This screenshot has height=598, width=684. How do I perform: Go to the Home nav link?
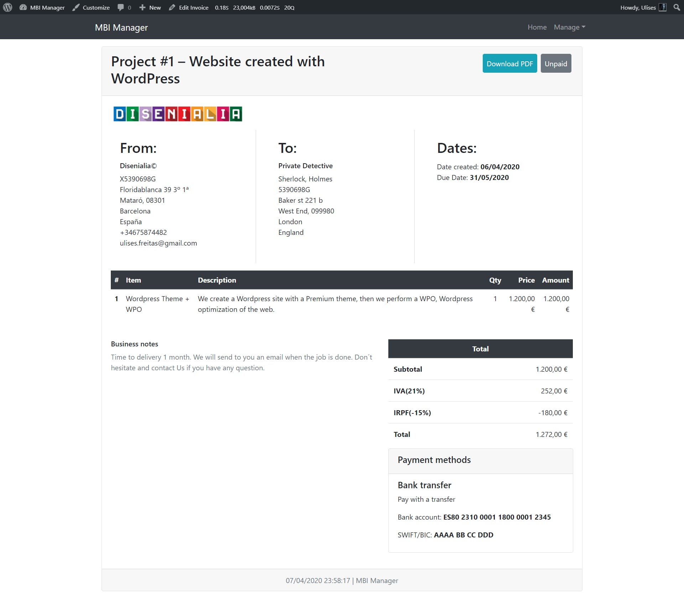pyautogui.click(x=537, y=27)
